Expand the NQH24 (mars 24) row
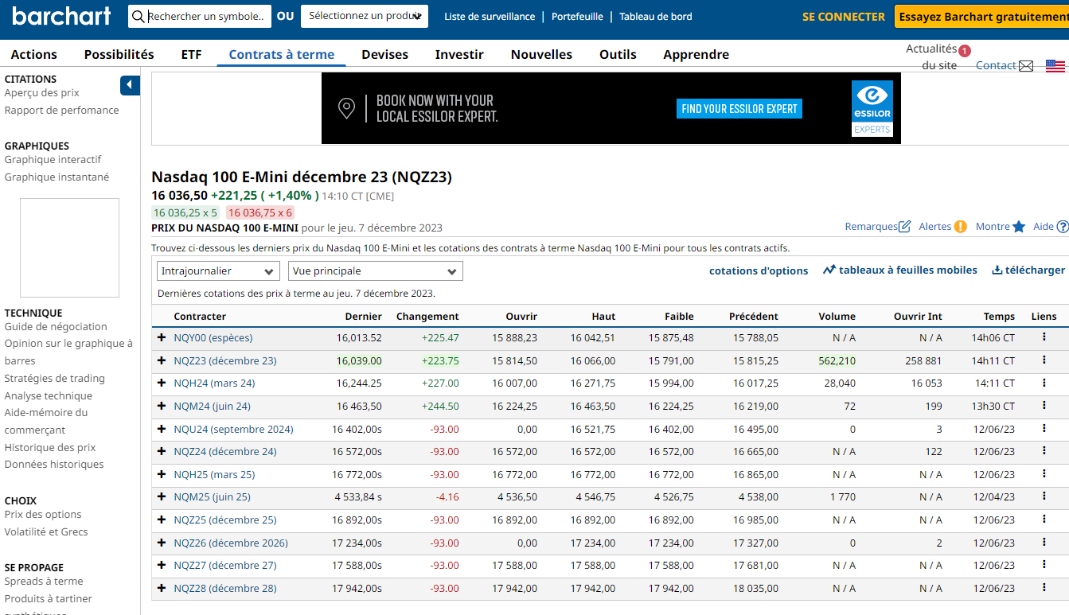1069x615 pixels. (162, 383)
